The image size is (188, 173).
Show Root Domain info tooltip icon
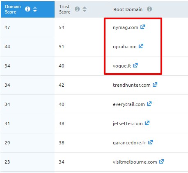[x=149, y=9]
